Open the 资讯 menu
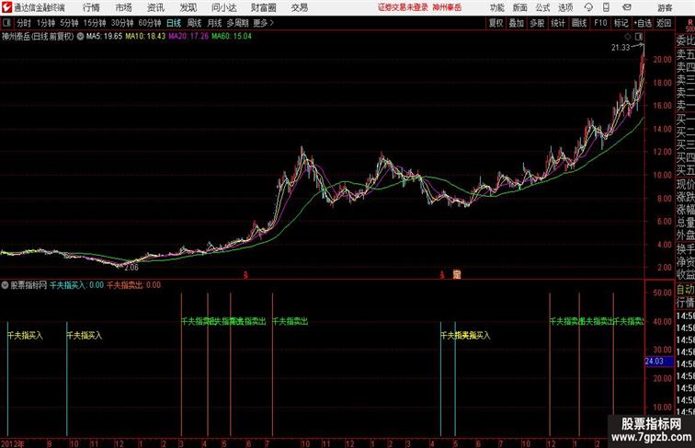This screenshot has width=695, height=448. pos(155,7)
